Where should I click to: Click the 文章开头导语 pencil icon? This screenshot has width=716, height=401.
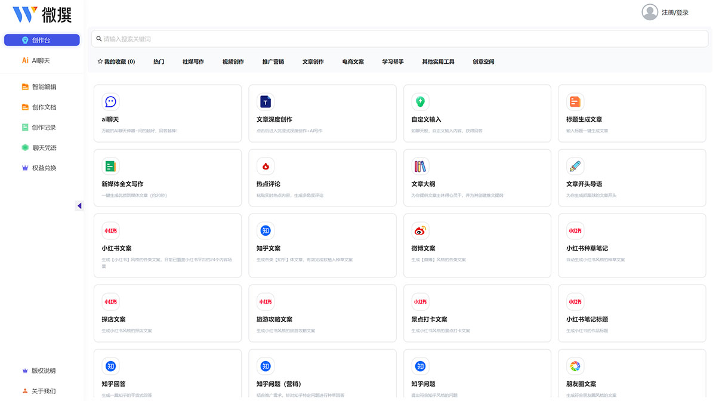click(x=575, y=166)
